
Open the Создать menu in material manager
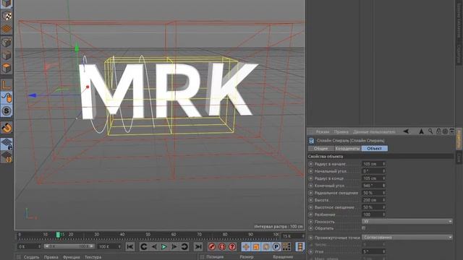pos(31,257)
